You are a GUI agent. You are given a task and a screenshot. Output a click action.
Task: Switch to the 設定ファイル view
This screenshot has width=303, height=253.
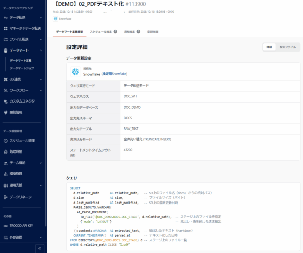tap(288, 47)
